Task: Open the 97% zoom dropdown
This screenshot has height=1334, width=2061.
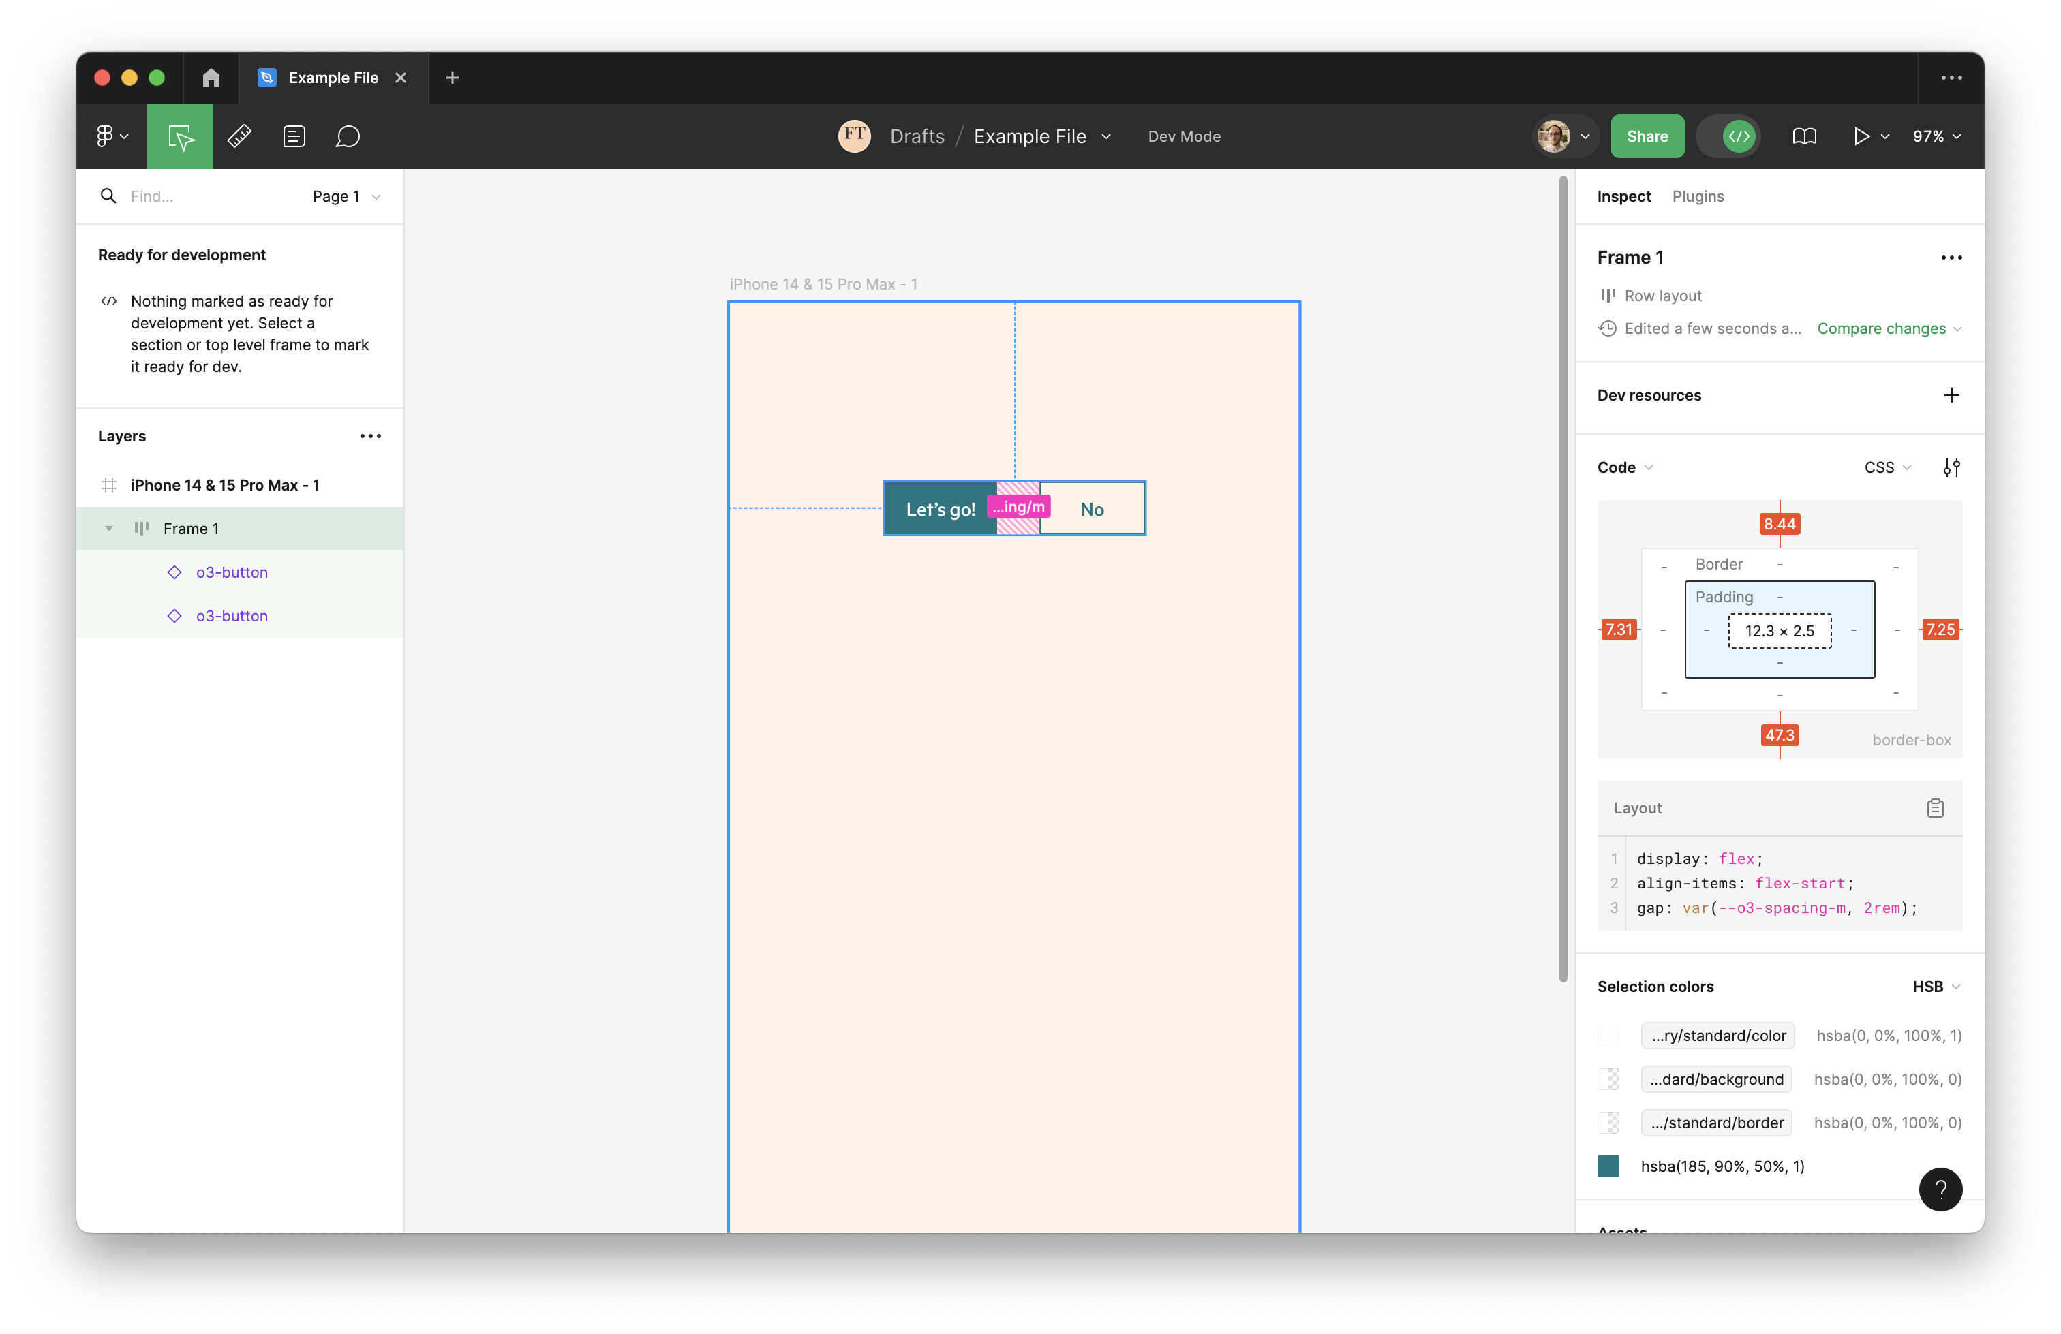Action: (1936, 136)
